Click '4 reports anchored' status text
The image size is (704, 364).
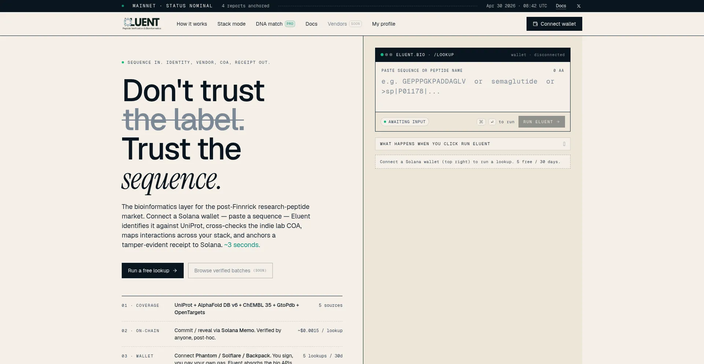(x=245, y=6)
